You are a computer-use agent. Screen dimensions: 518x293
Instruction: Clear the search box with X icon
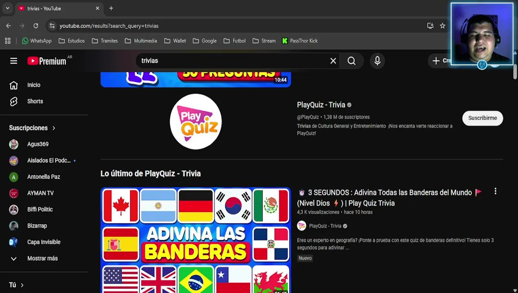tap(333, 61)
